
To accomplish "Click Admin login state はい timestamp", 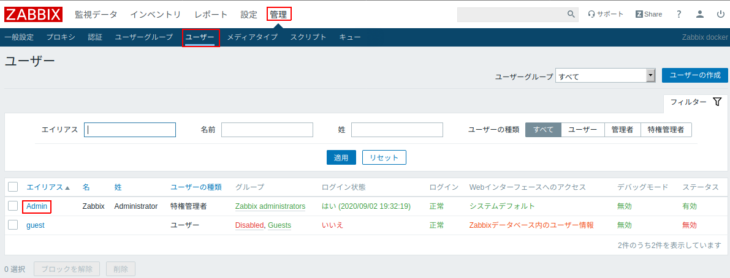I will coord(367,206).
